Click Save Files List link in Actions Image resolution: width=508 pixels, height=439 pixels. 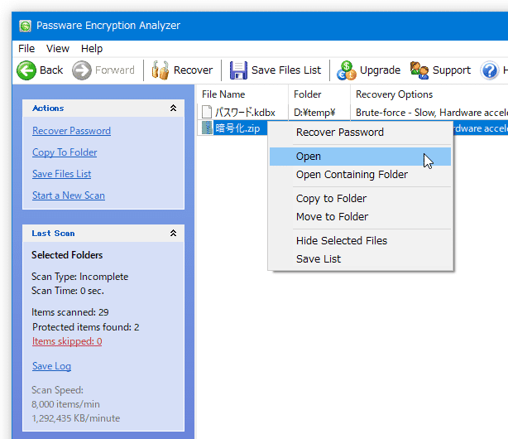coord(61,174)
